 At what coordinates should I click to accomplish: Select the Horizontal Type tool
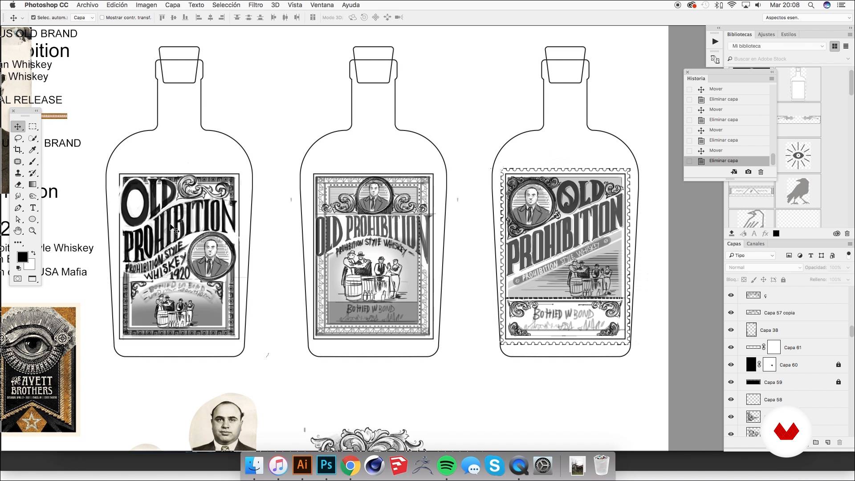33,208
